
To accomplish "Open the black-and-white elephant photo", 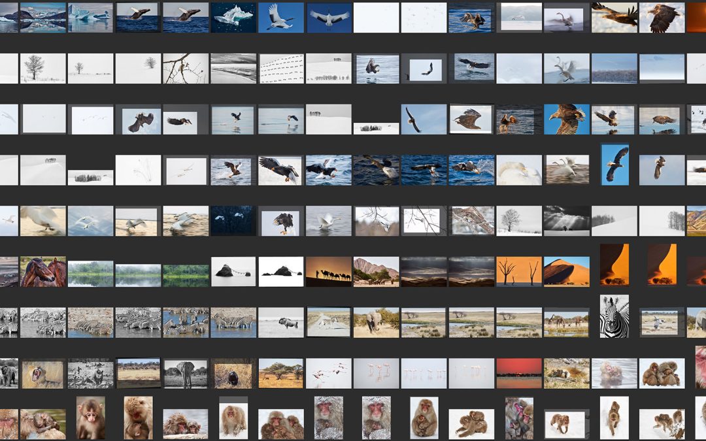I will click(x=186, y=373).
